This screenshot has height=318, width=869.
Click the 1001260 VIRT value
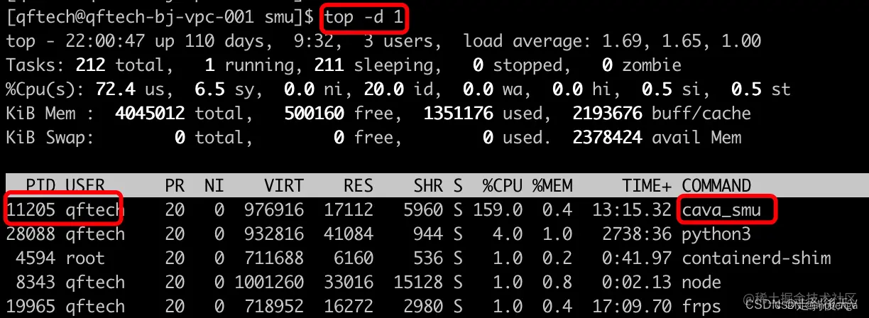tap(268, 283)
